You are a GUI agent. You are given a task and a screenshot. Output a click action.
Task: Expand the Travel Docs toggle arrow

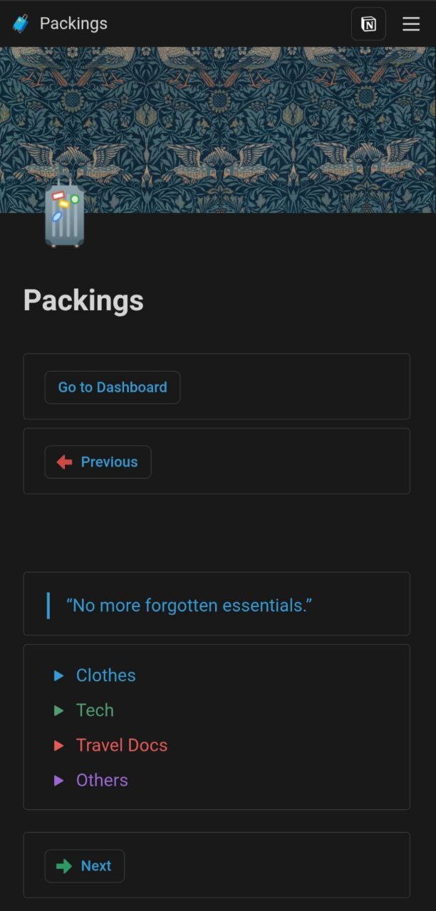[59, 745]
